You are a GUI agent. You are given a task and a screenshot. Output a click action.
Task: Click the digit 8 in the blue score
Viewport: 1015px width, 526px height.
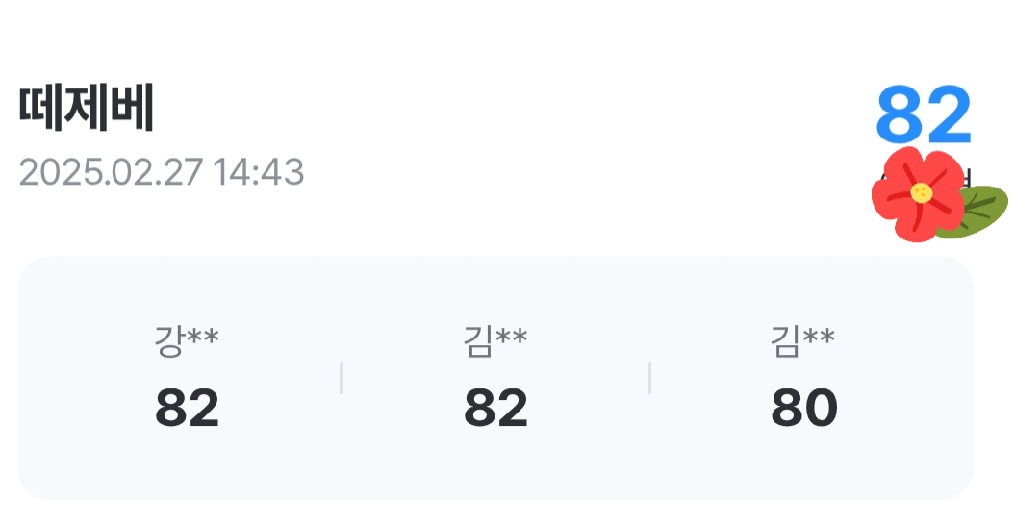tap(900, 115)
